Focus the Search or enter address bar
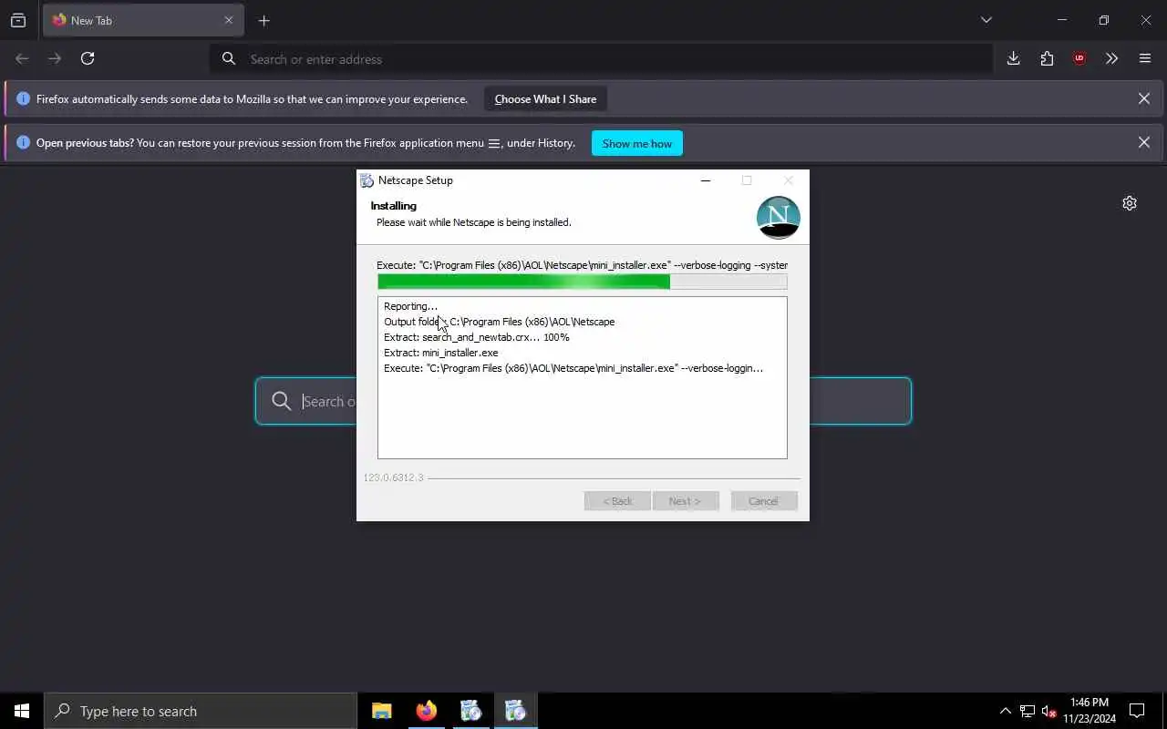Image resolution: width=1167 pixels, height=729 pixels. [602, 58]
